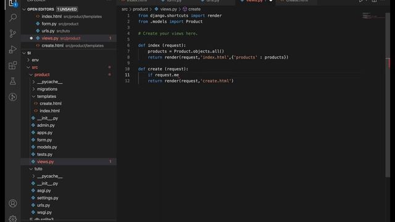Click the 1 UNSAVED badge
Image resolution: width=395 pixels, height=222 pixels.
[67, 9]
